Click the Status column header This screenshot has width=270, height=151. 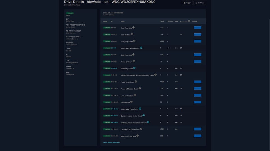click(105, 22)
